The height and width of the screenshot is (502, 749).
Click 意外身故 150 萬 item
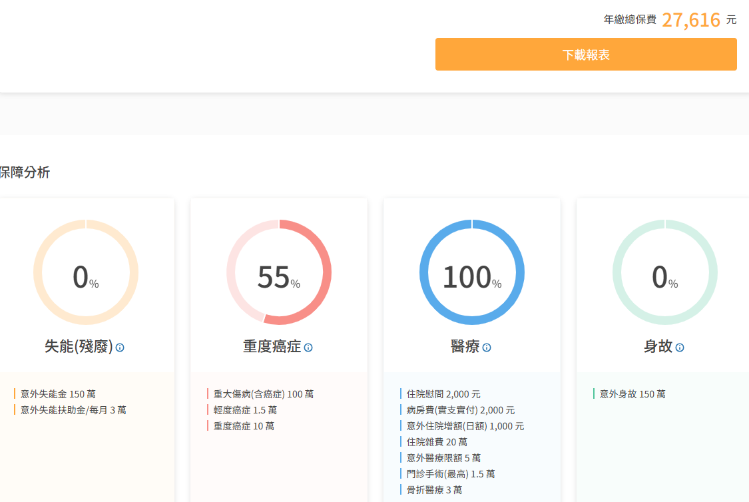point(632,394)
